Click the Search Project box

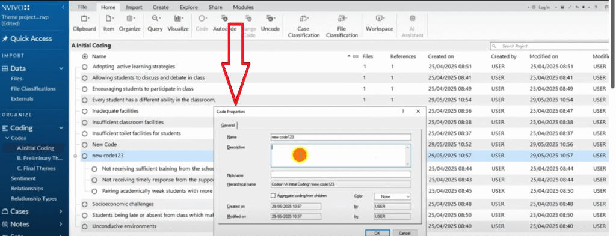tap(549, 46)
